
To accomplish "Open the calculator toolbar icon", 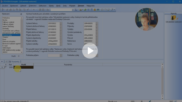I will pyautogui.click(x=92, y=10).
